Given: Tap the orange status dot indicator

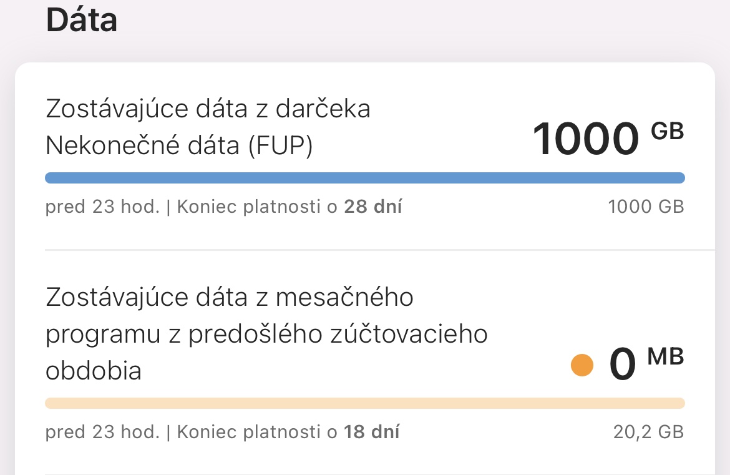Looking at the screenshot, I should coord(582,365).
